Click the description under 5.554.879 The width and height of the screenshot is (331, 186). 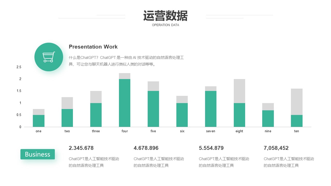point(224,162)
